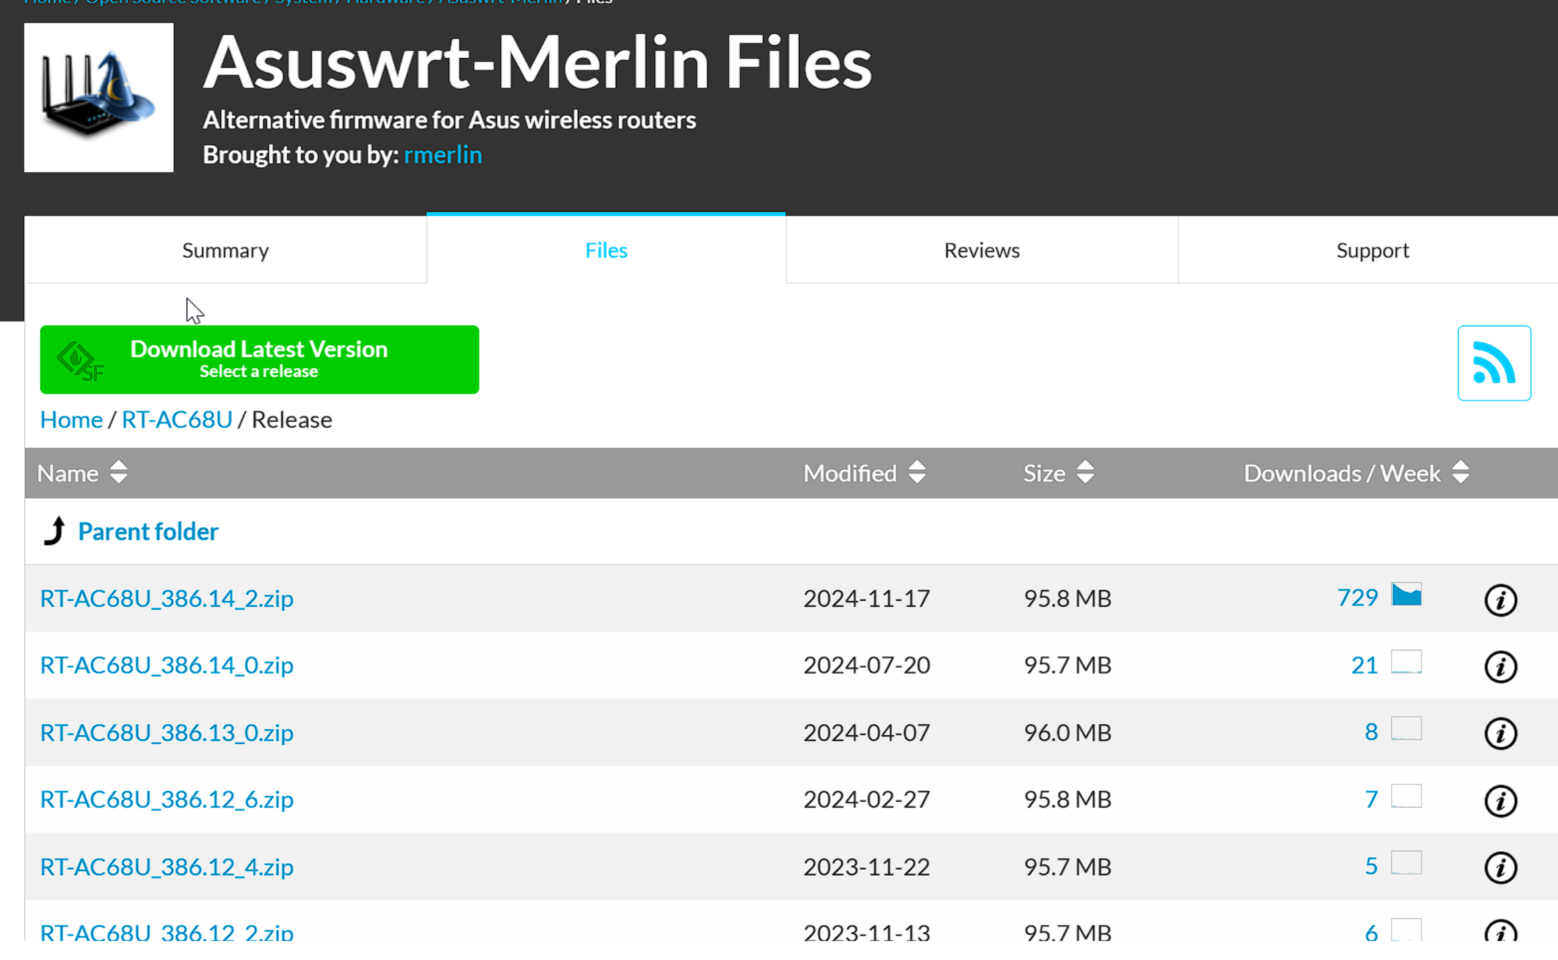Click the Download Latest Version button

259,359
